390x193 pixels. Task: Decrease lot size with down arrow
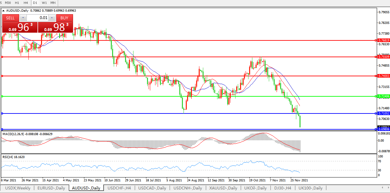[23, 18]
